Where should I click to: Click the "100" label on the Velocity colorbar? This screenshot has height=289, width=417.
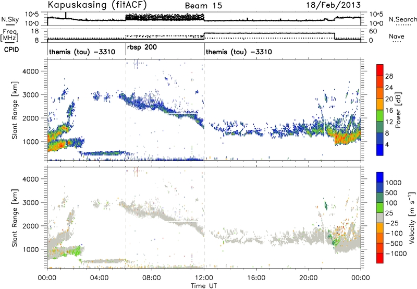point(393,203)
